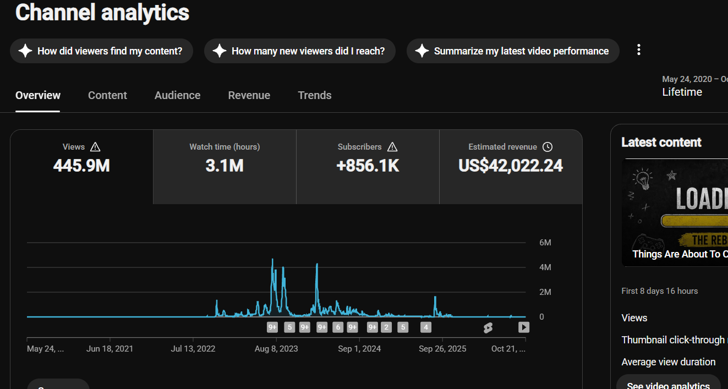
Task: Select 'Summarize my latest video performance' suggestion
Action: (513, 51)
